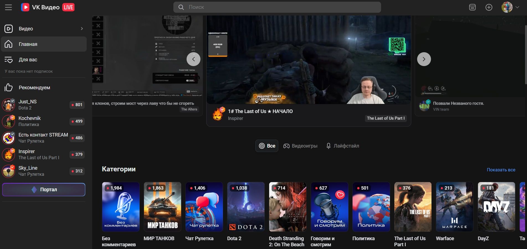Click VIN team channel name
The width and height of the screenshot is (527, 249).
(x=441, y=109)
